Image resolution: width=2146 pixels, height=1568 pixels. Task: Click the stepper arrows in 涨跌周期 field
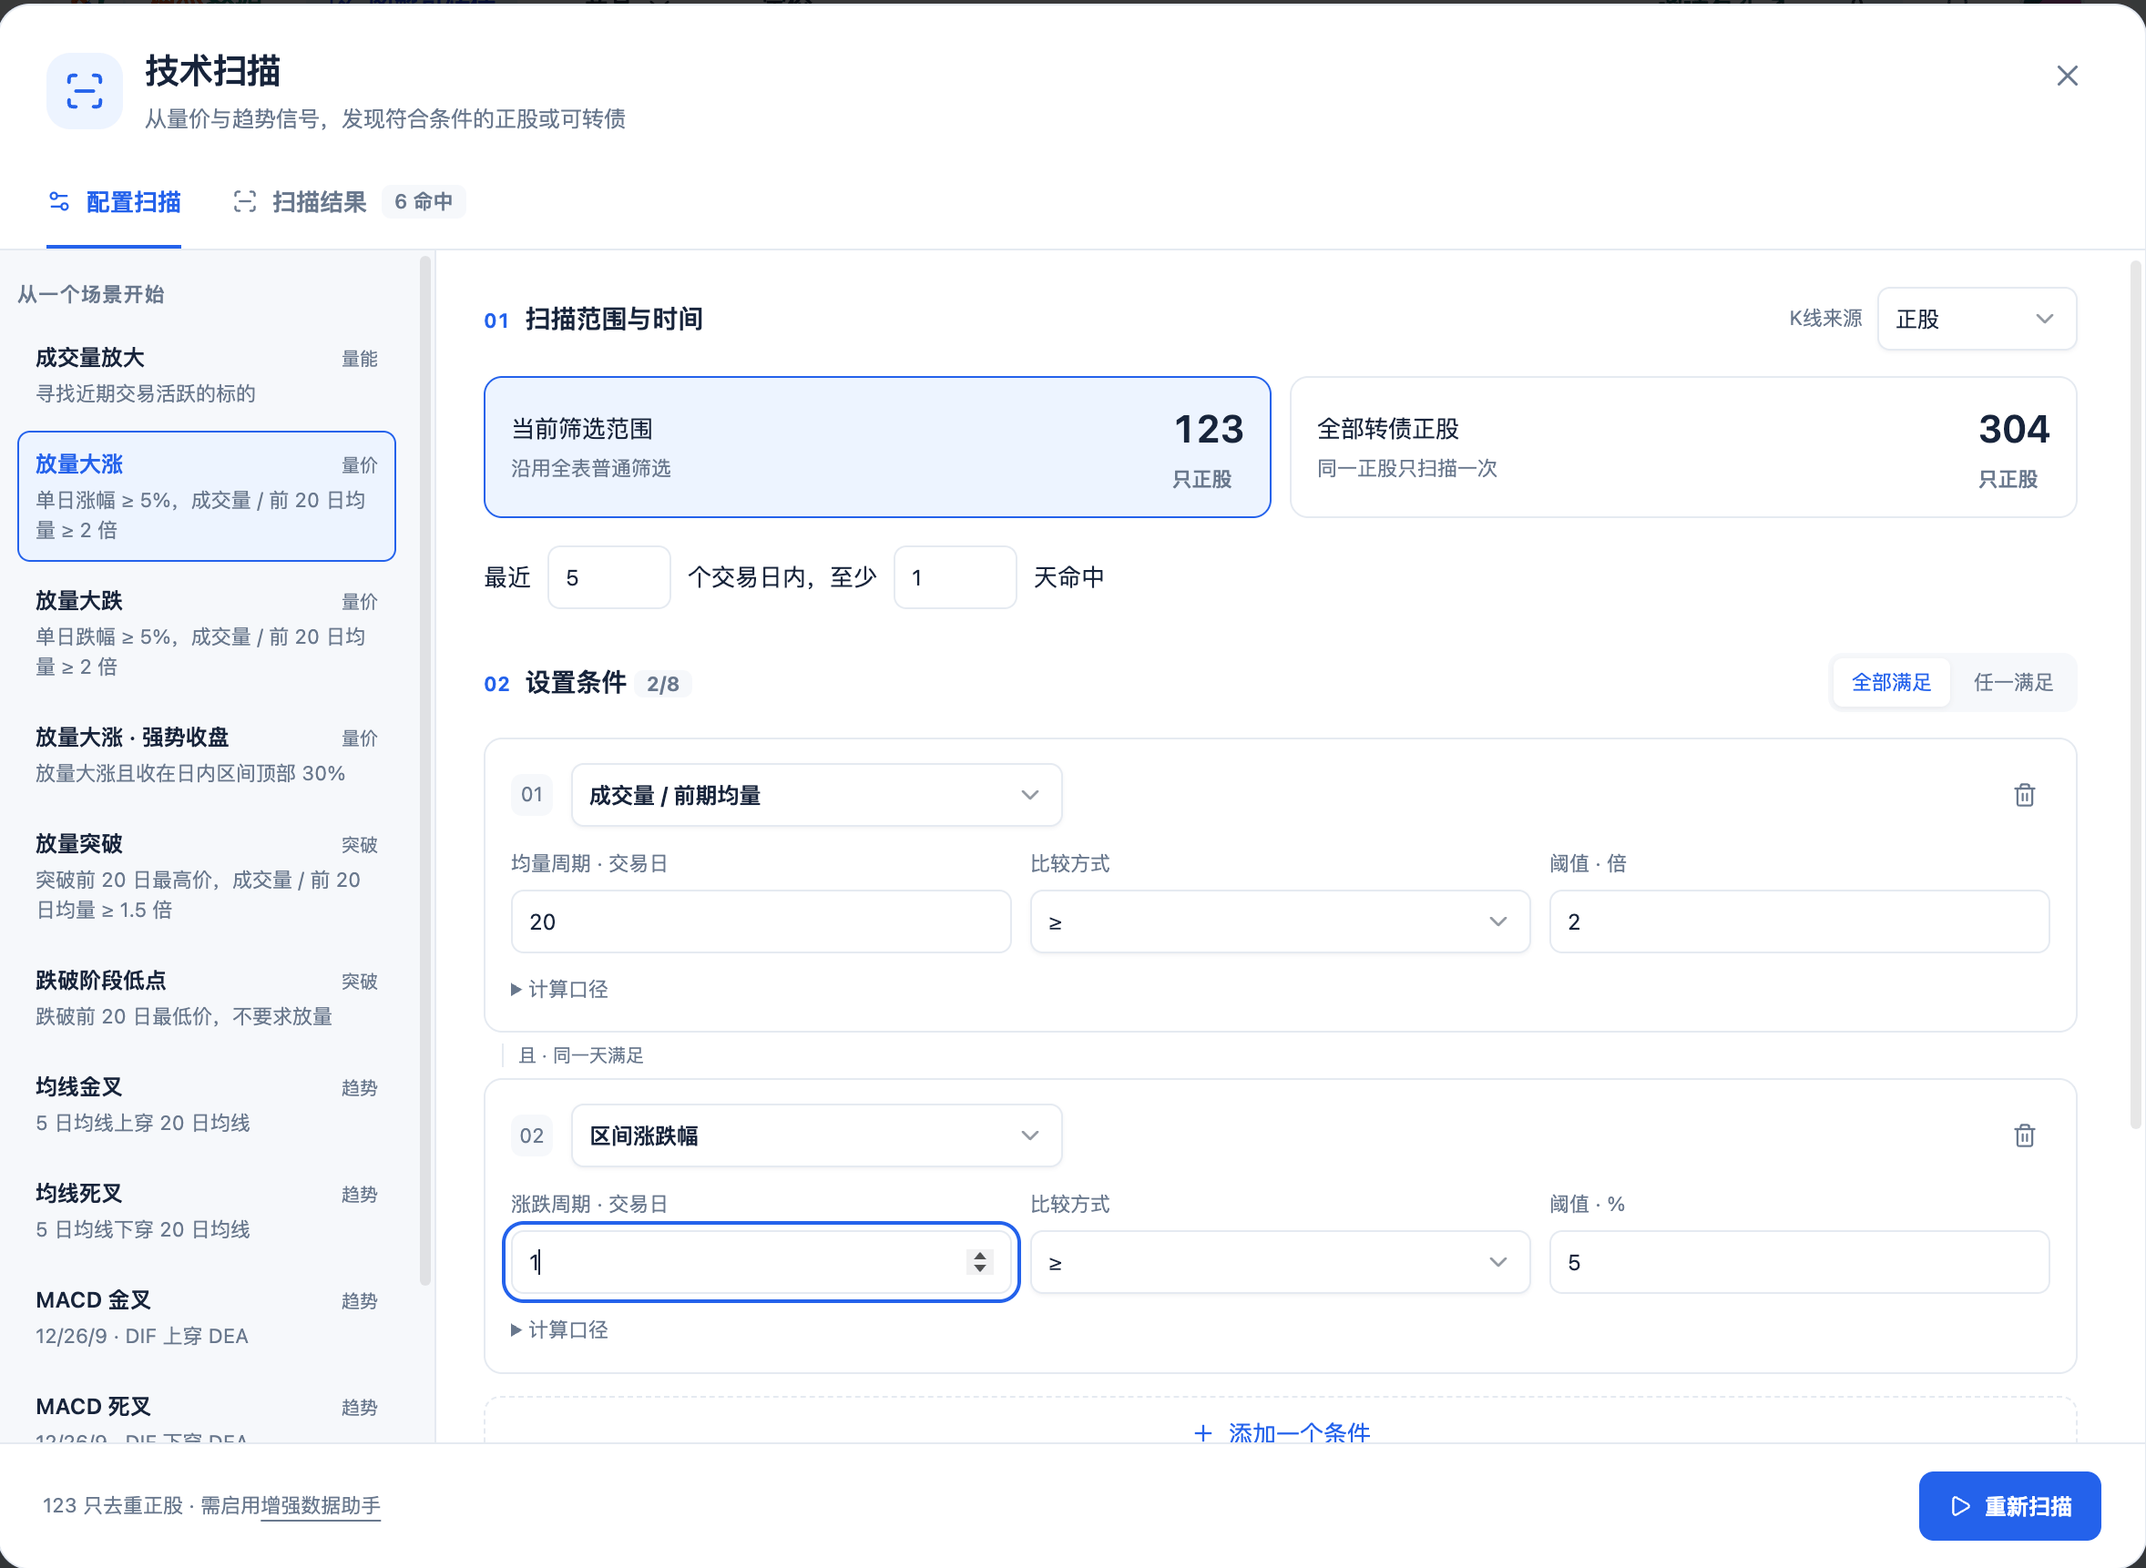[x=979, y=1261]
